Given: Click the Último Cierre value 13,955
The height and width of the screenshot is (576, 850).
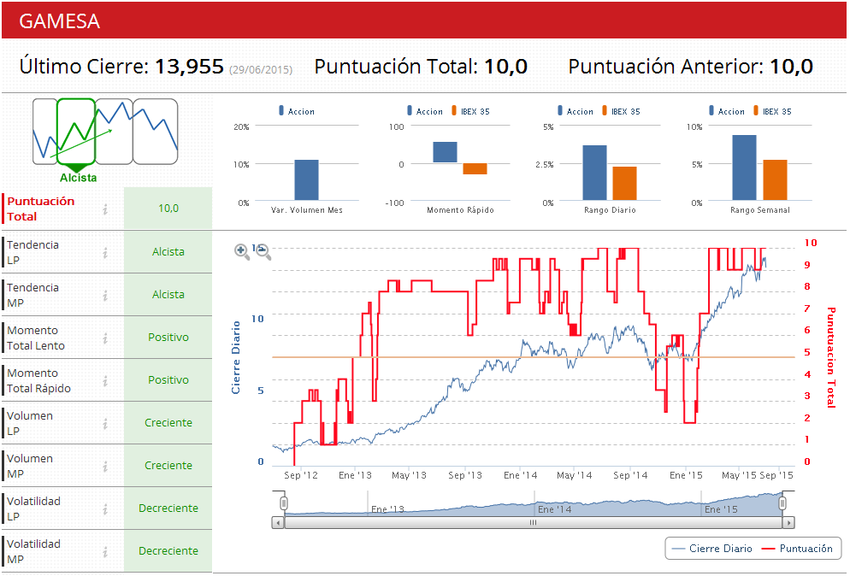Looking at the screenshot, I should click(189, 67).
